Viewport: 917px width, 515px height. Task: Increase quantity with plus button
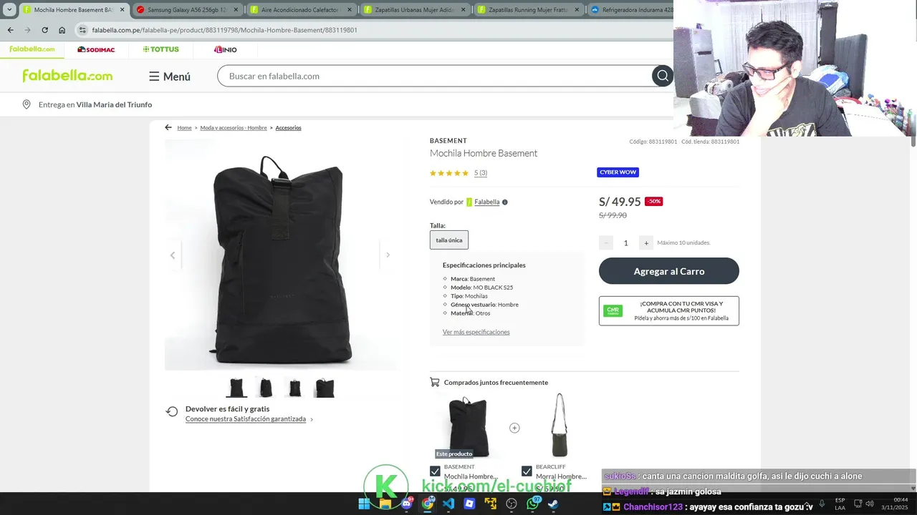click(646, 242)
